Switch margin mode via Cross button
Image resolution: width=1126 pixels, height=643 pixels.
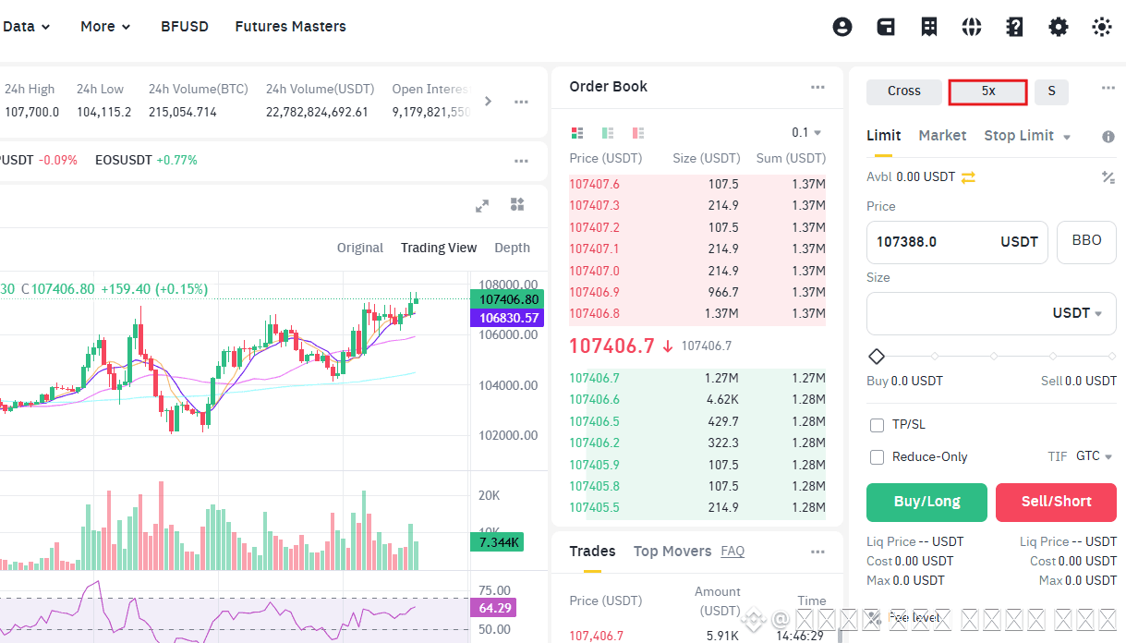904,91
